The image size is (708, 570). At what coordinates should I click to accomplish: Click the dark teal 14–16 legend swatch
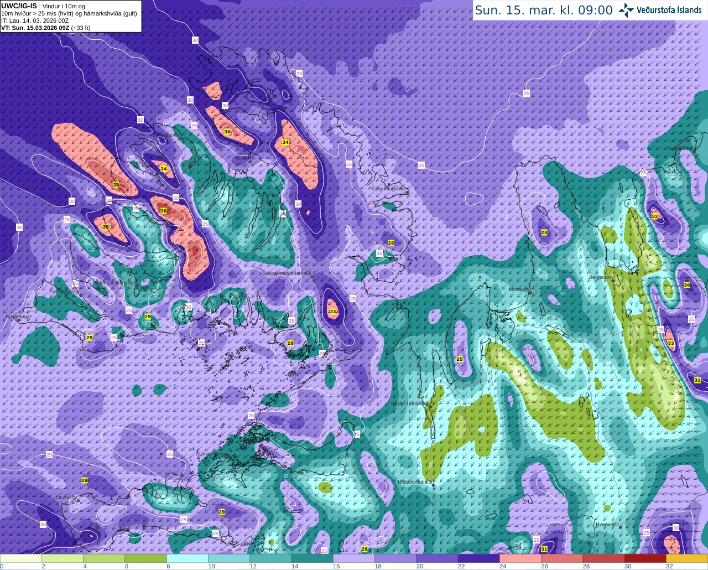[x=312, y=558]
